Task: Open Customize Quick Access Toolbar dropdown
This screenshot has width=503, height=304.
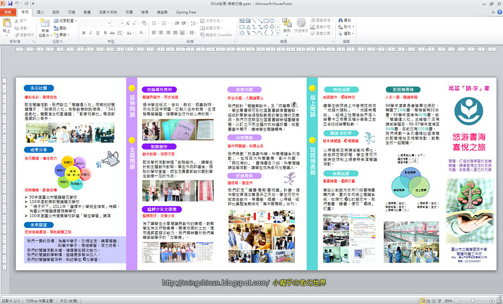Action: (x=34, y=4)
